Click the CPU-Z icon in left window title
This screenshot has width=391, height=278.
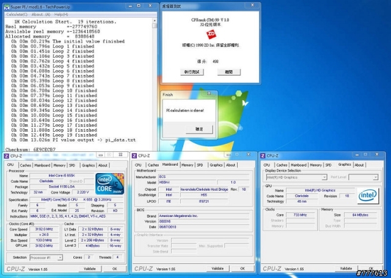click(7, 156)
